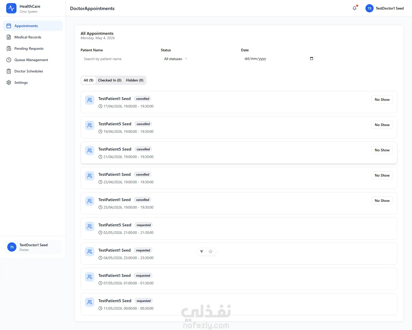Screen dimensions: 412x330
Task: Switch to the Hidden (0) tab
Action: 135,80
